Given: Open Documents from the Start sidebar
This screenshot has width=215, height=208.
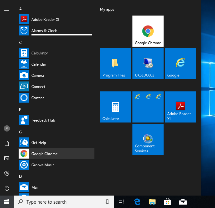Looking at the screenshot, I should pos(7,143).
